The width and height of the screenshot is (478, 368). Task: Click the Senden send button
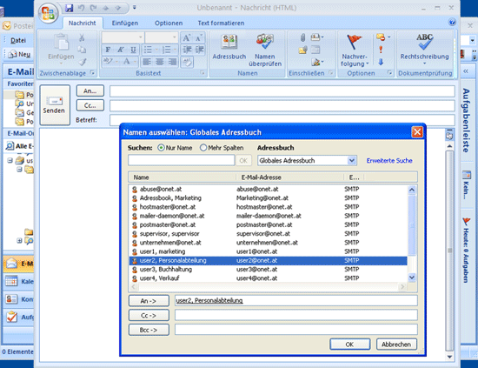click(55, 105)
